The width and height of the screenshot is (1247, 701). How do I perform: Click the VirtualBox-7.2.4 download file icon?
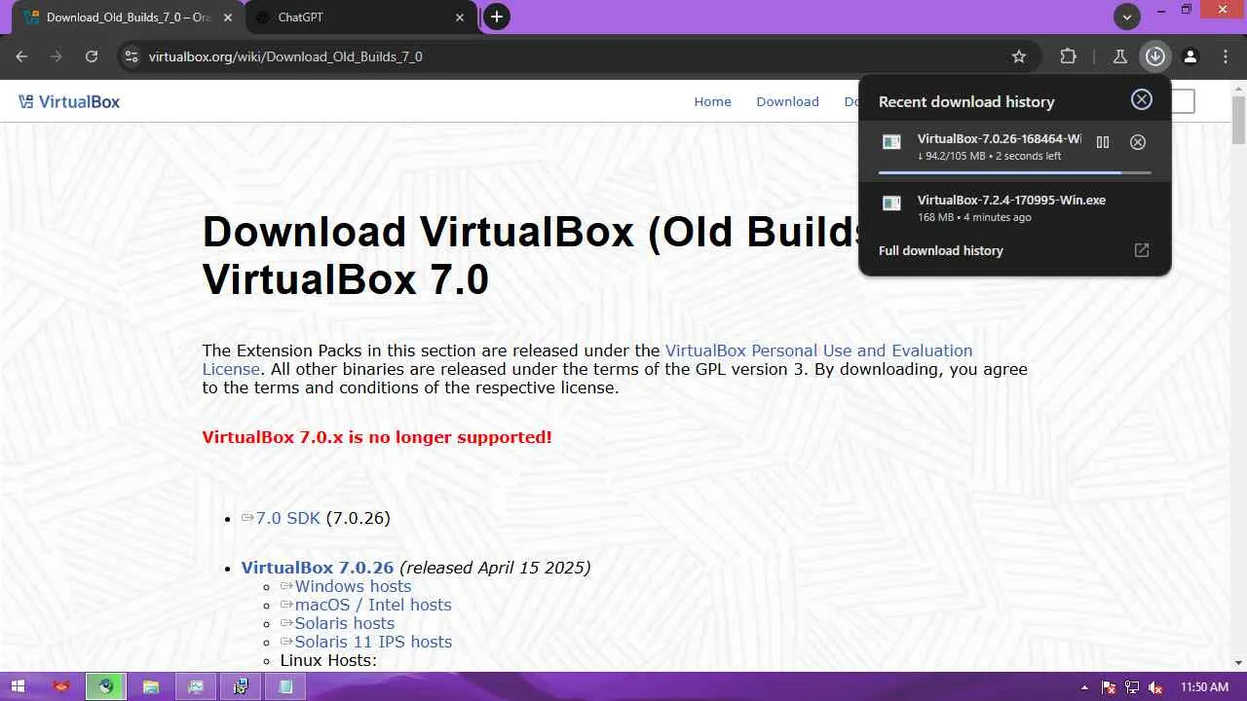pos(891,203)
